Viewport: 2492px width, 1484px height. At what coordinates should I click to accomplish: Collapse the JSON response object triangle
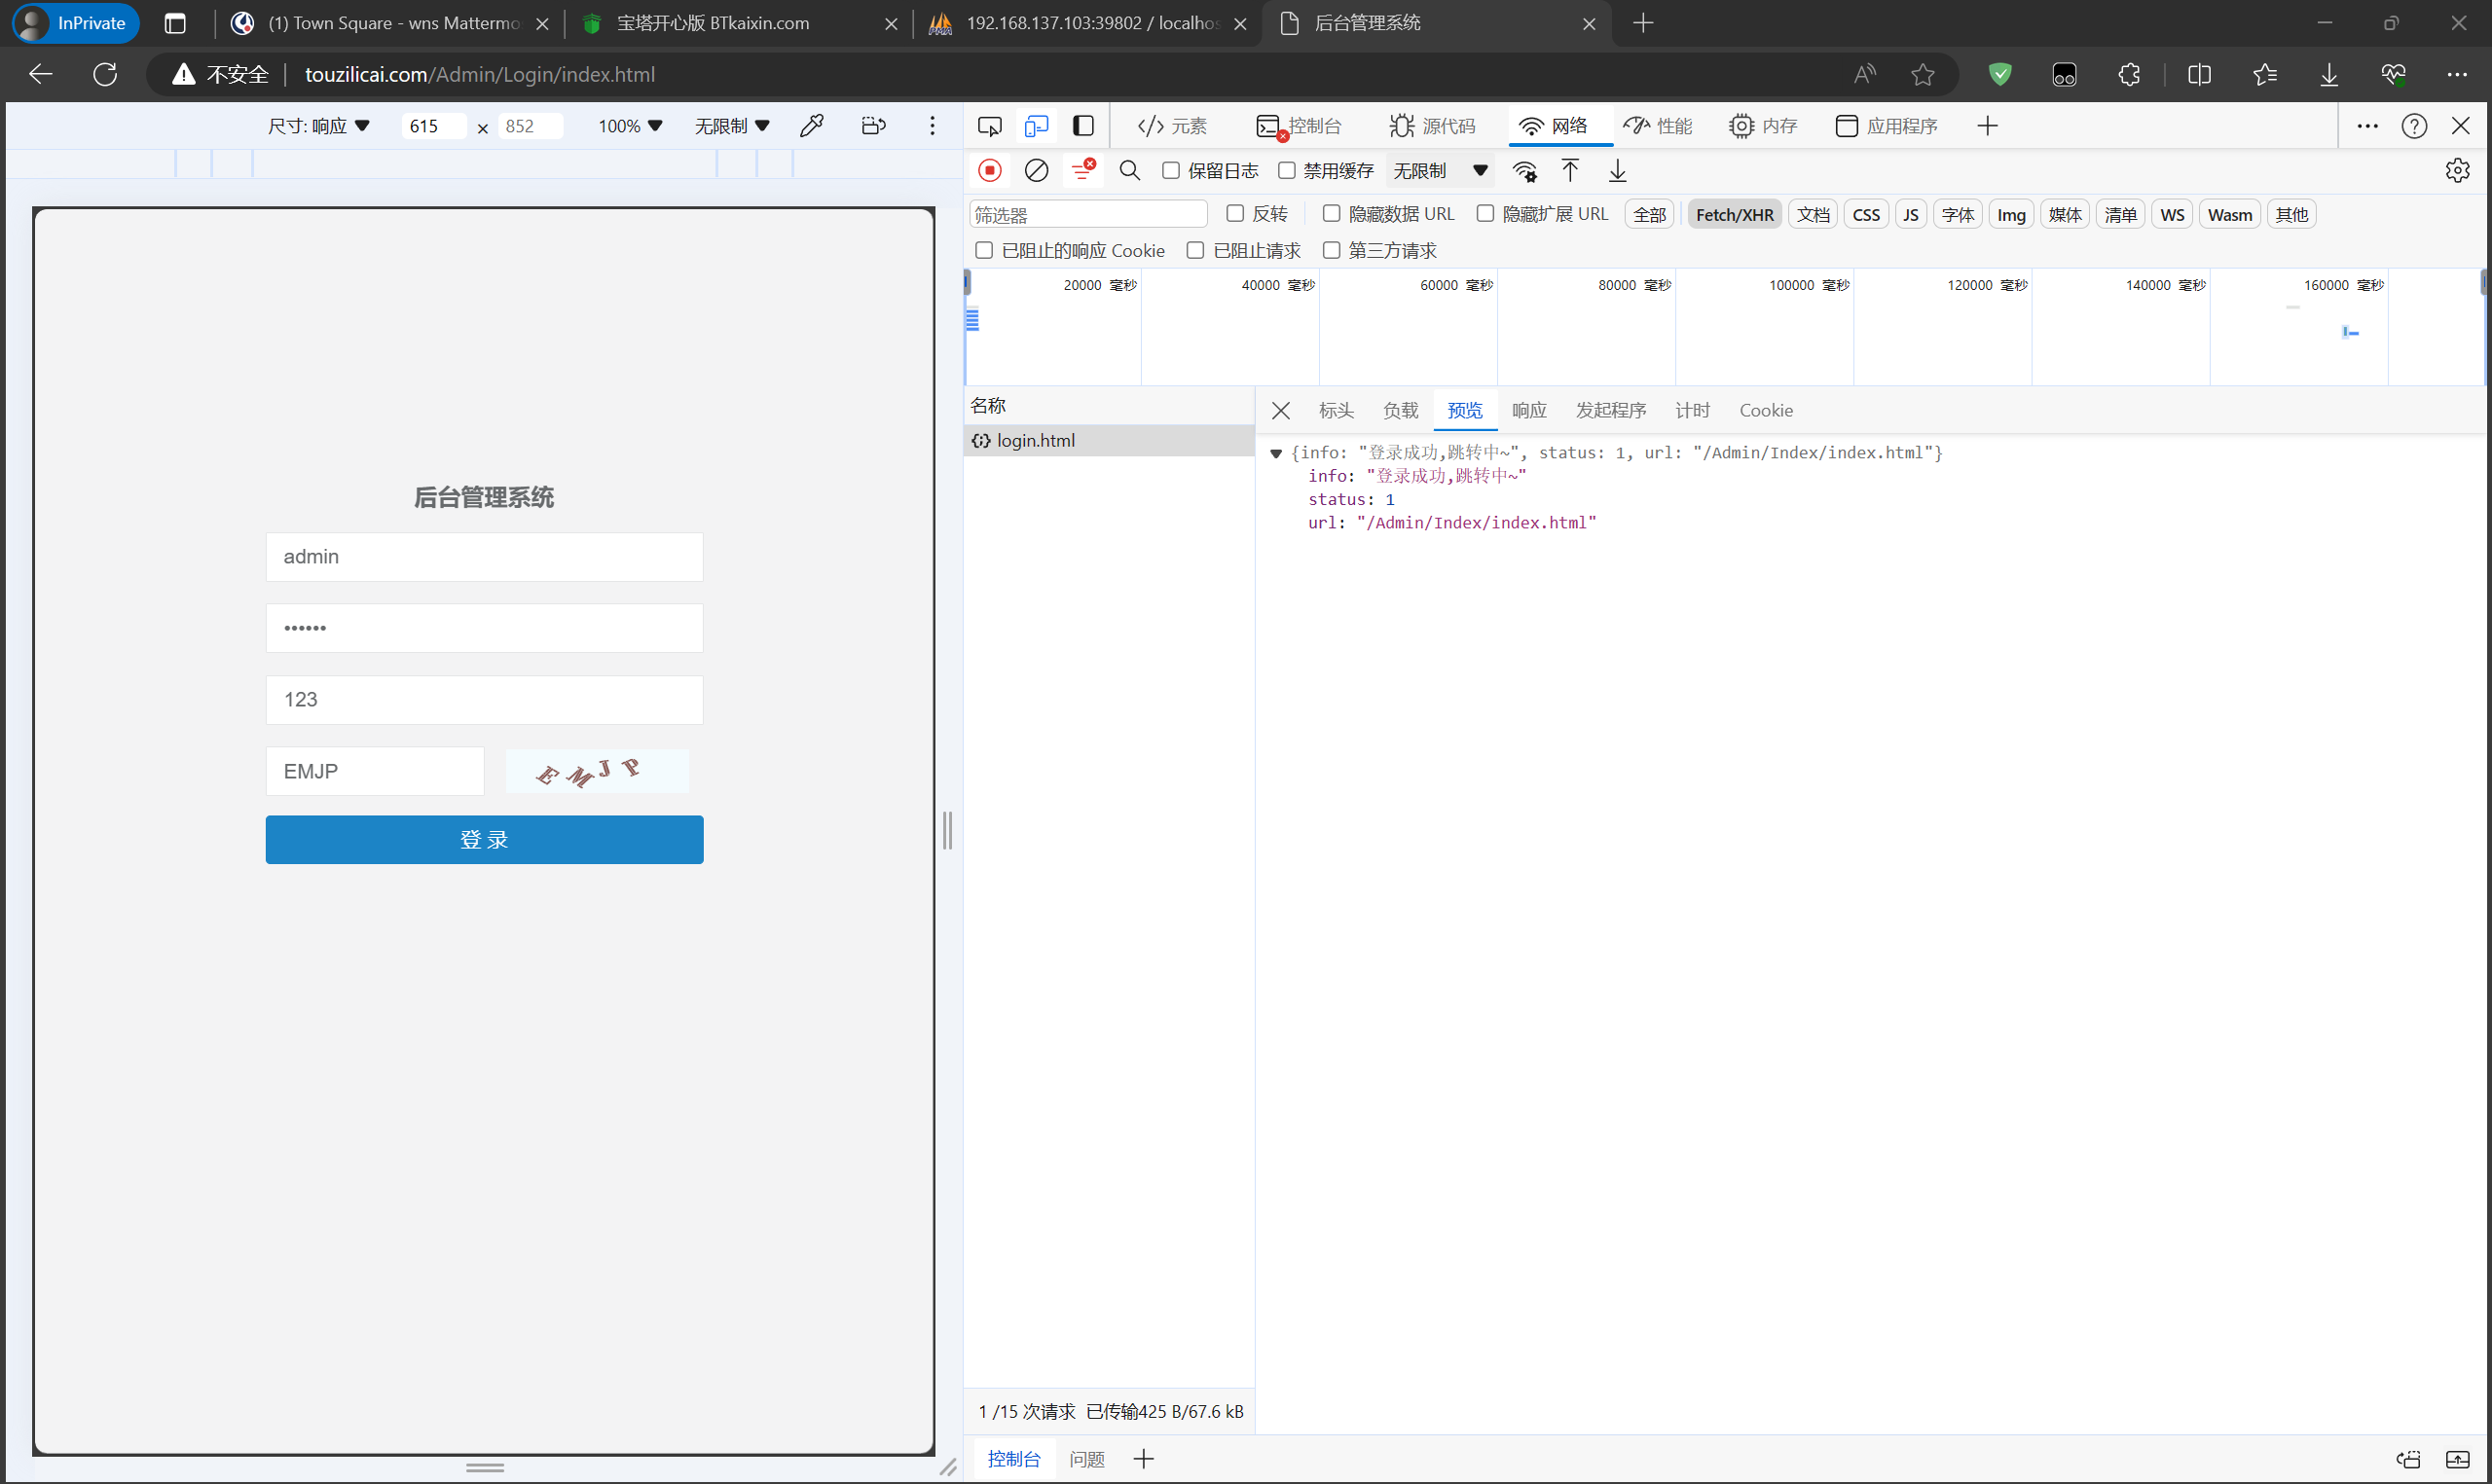pos(1276,454)
